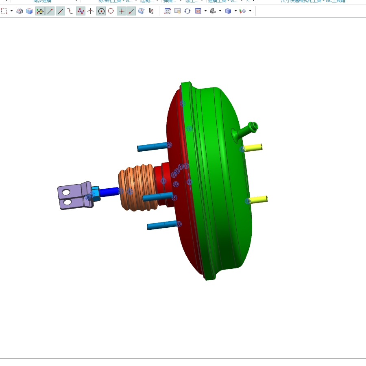366x366 pixels.
Task: Select the bright blue push rod
Action: pyautogui.click(x=109, y=192)
